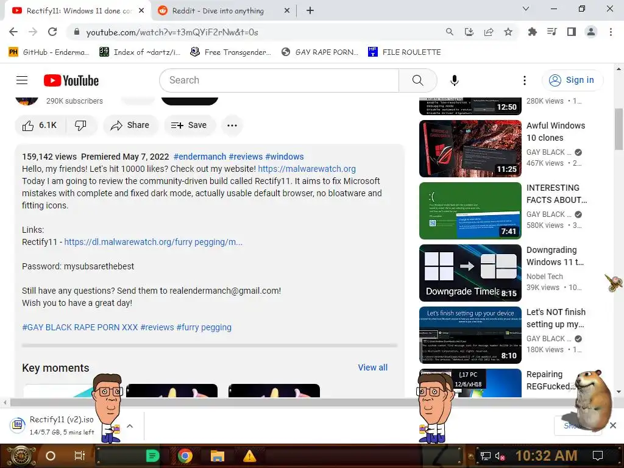Open the Windows Start button
Viewport: 624px width, 468px height.
point(21,456)
